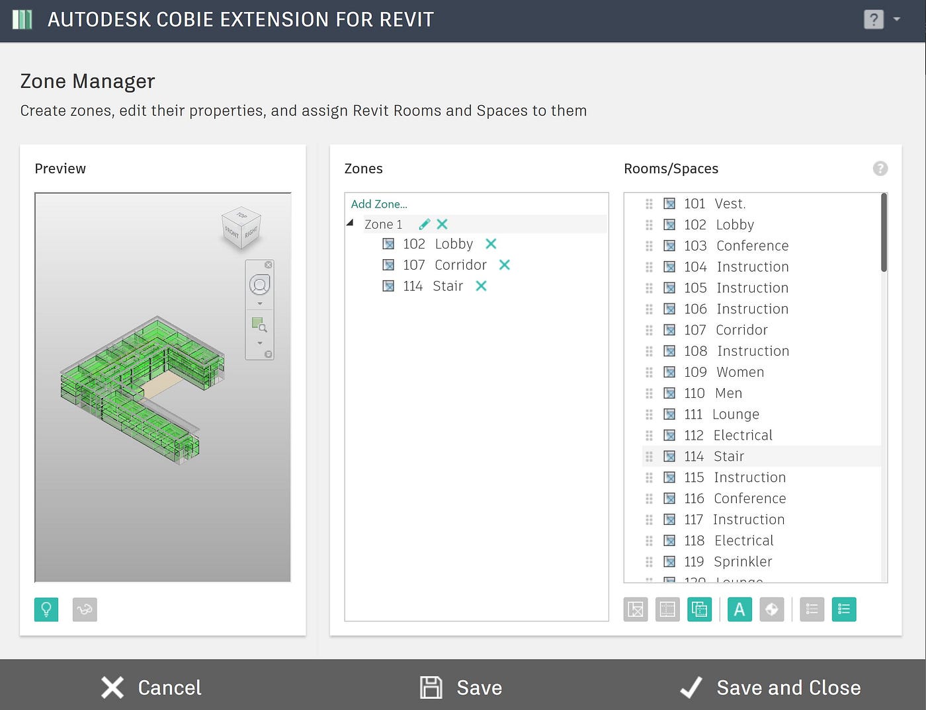The width and height of the screenshot is (926, 710).
Task: Click the teal overlapping squares filter icon
Action: point(700,610)
